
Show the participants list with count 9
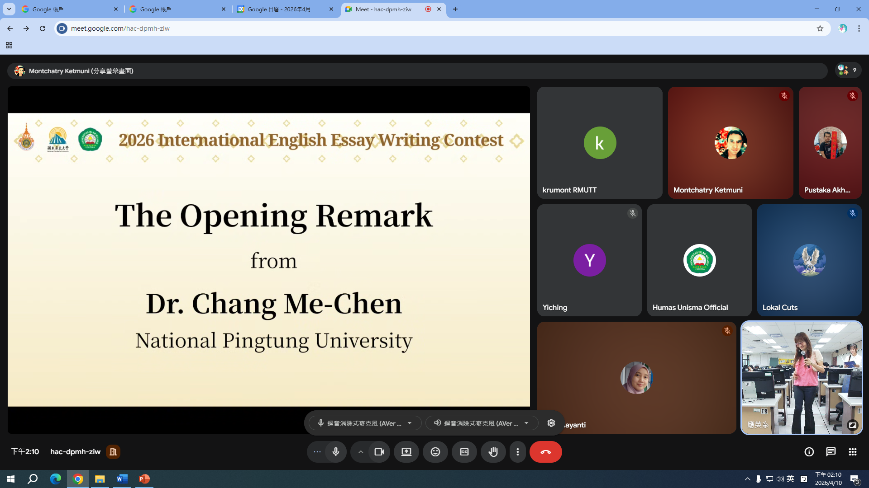point(848,70)
